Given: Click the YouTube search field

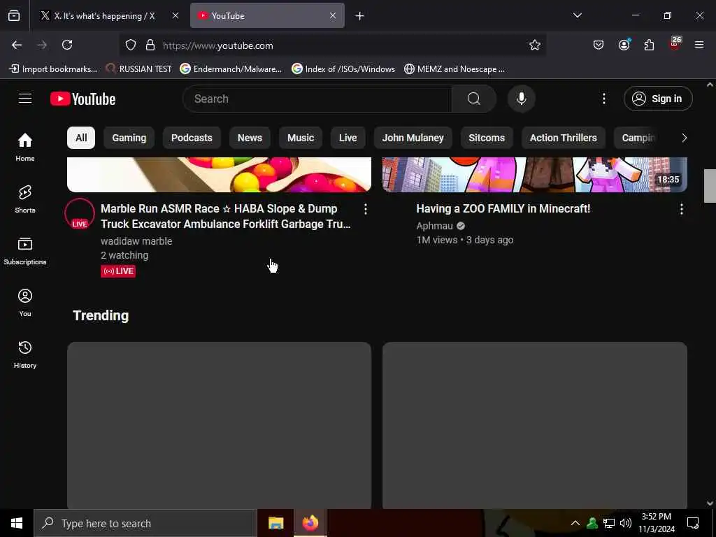Looking at the screenshot, I should click(x=317, y=99).
